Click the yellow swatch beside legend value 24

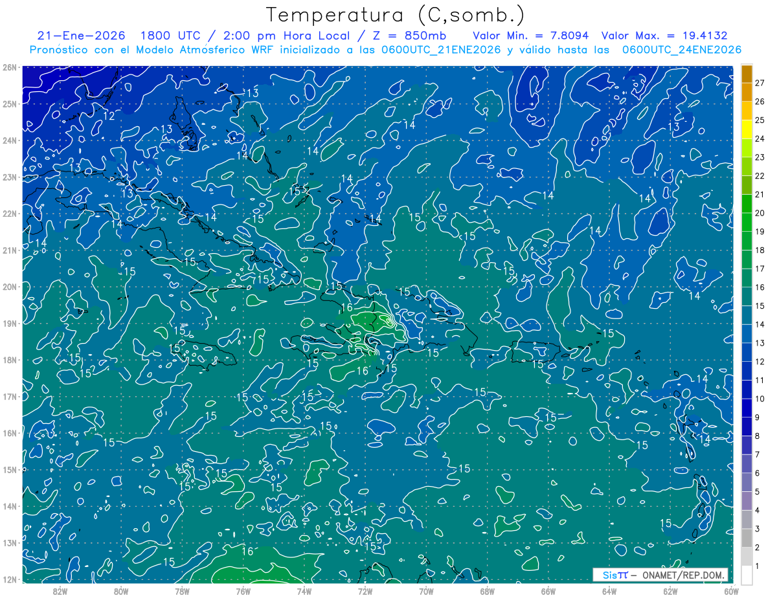point(747,129)
